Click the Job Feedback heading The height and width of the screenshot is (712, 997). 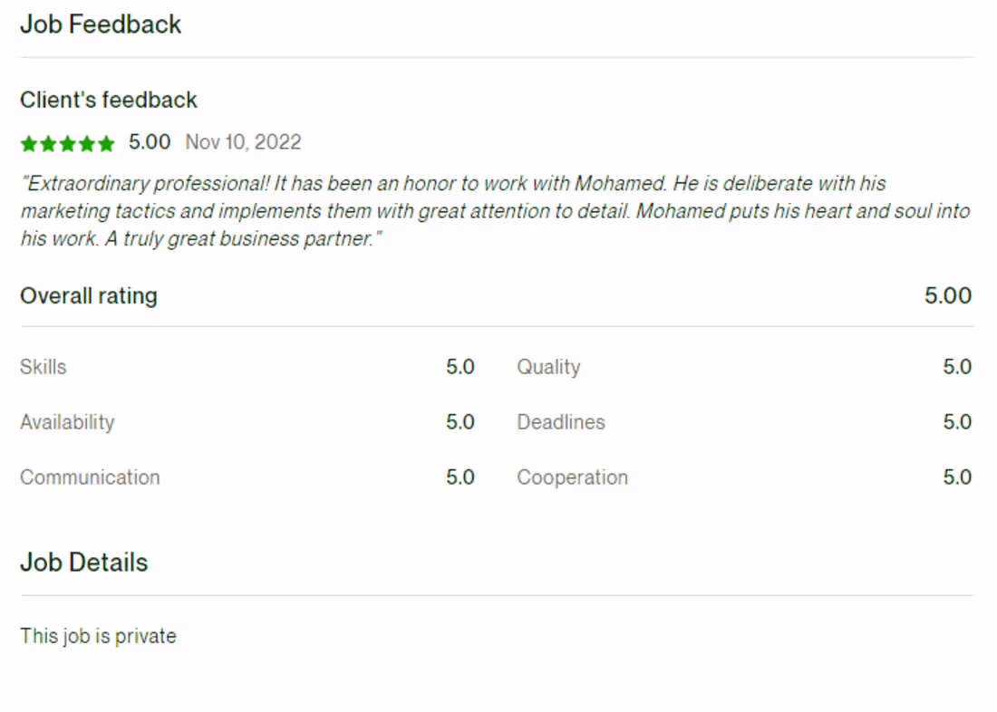pos(101,24)
